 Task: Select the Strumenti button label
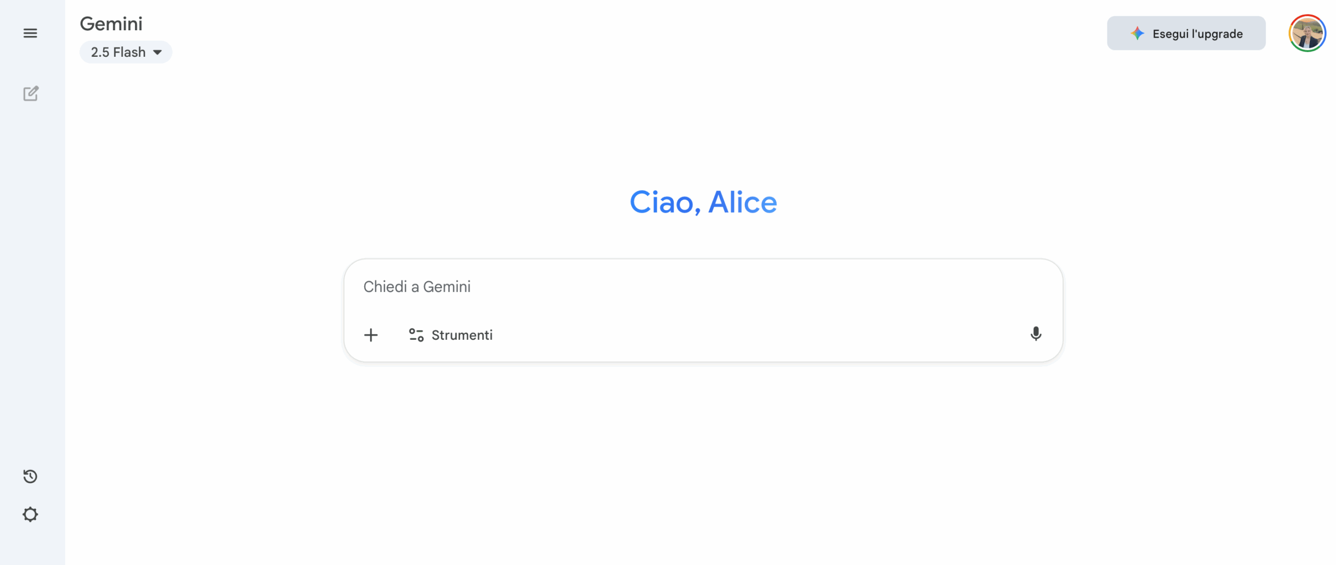point(462,335)
